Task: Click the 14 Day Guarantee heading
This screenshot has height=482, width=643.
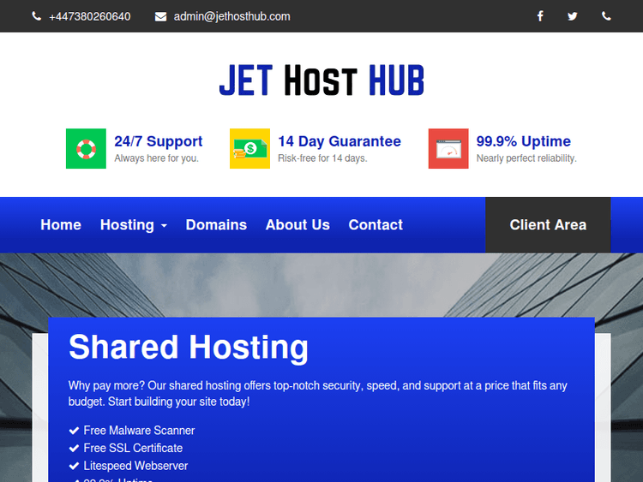Action: 340,141
